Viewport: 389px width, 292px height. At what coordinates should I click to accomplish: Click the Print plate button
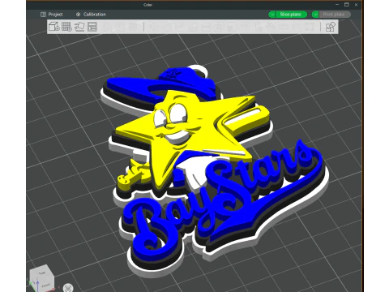coord(335,15)
